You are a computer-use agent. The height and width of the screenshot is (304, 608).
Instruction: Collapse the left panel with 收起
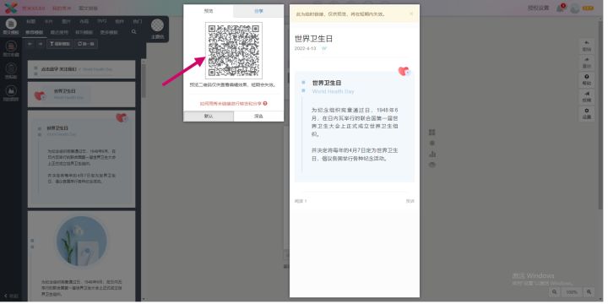point(11,296)
